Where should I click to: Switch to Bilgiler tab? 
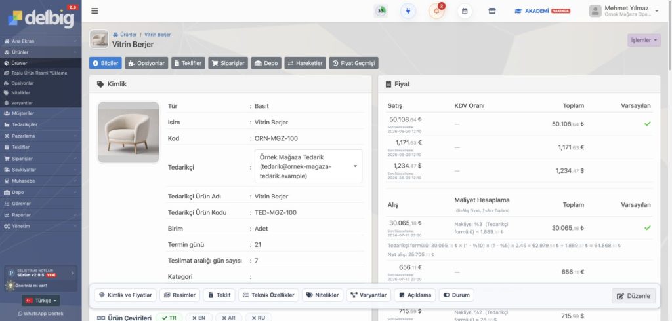[106, 63]
